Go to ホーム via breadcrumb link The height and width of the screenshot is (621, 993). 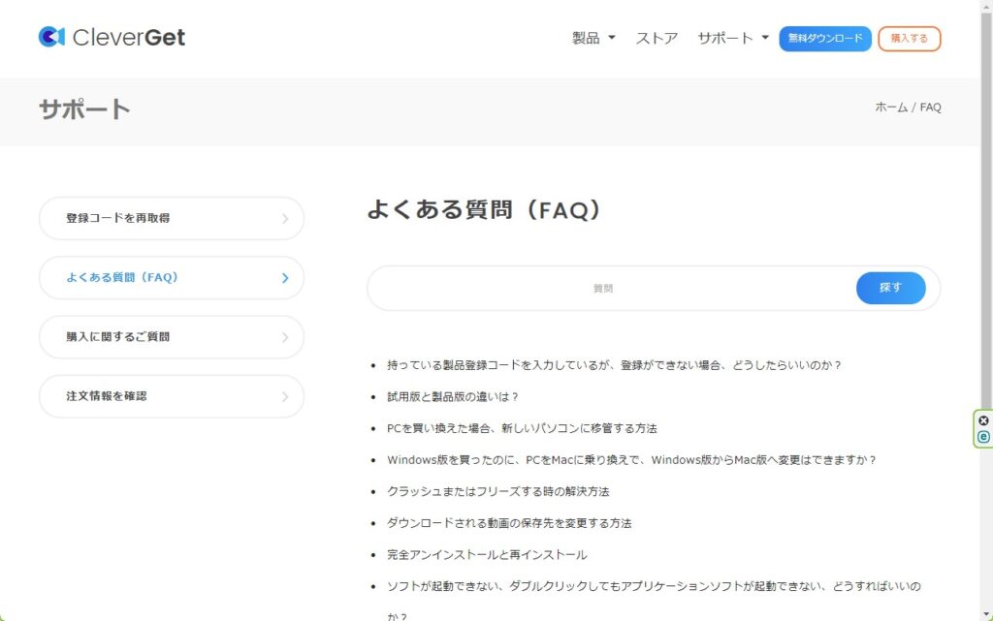891,108
